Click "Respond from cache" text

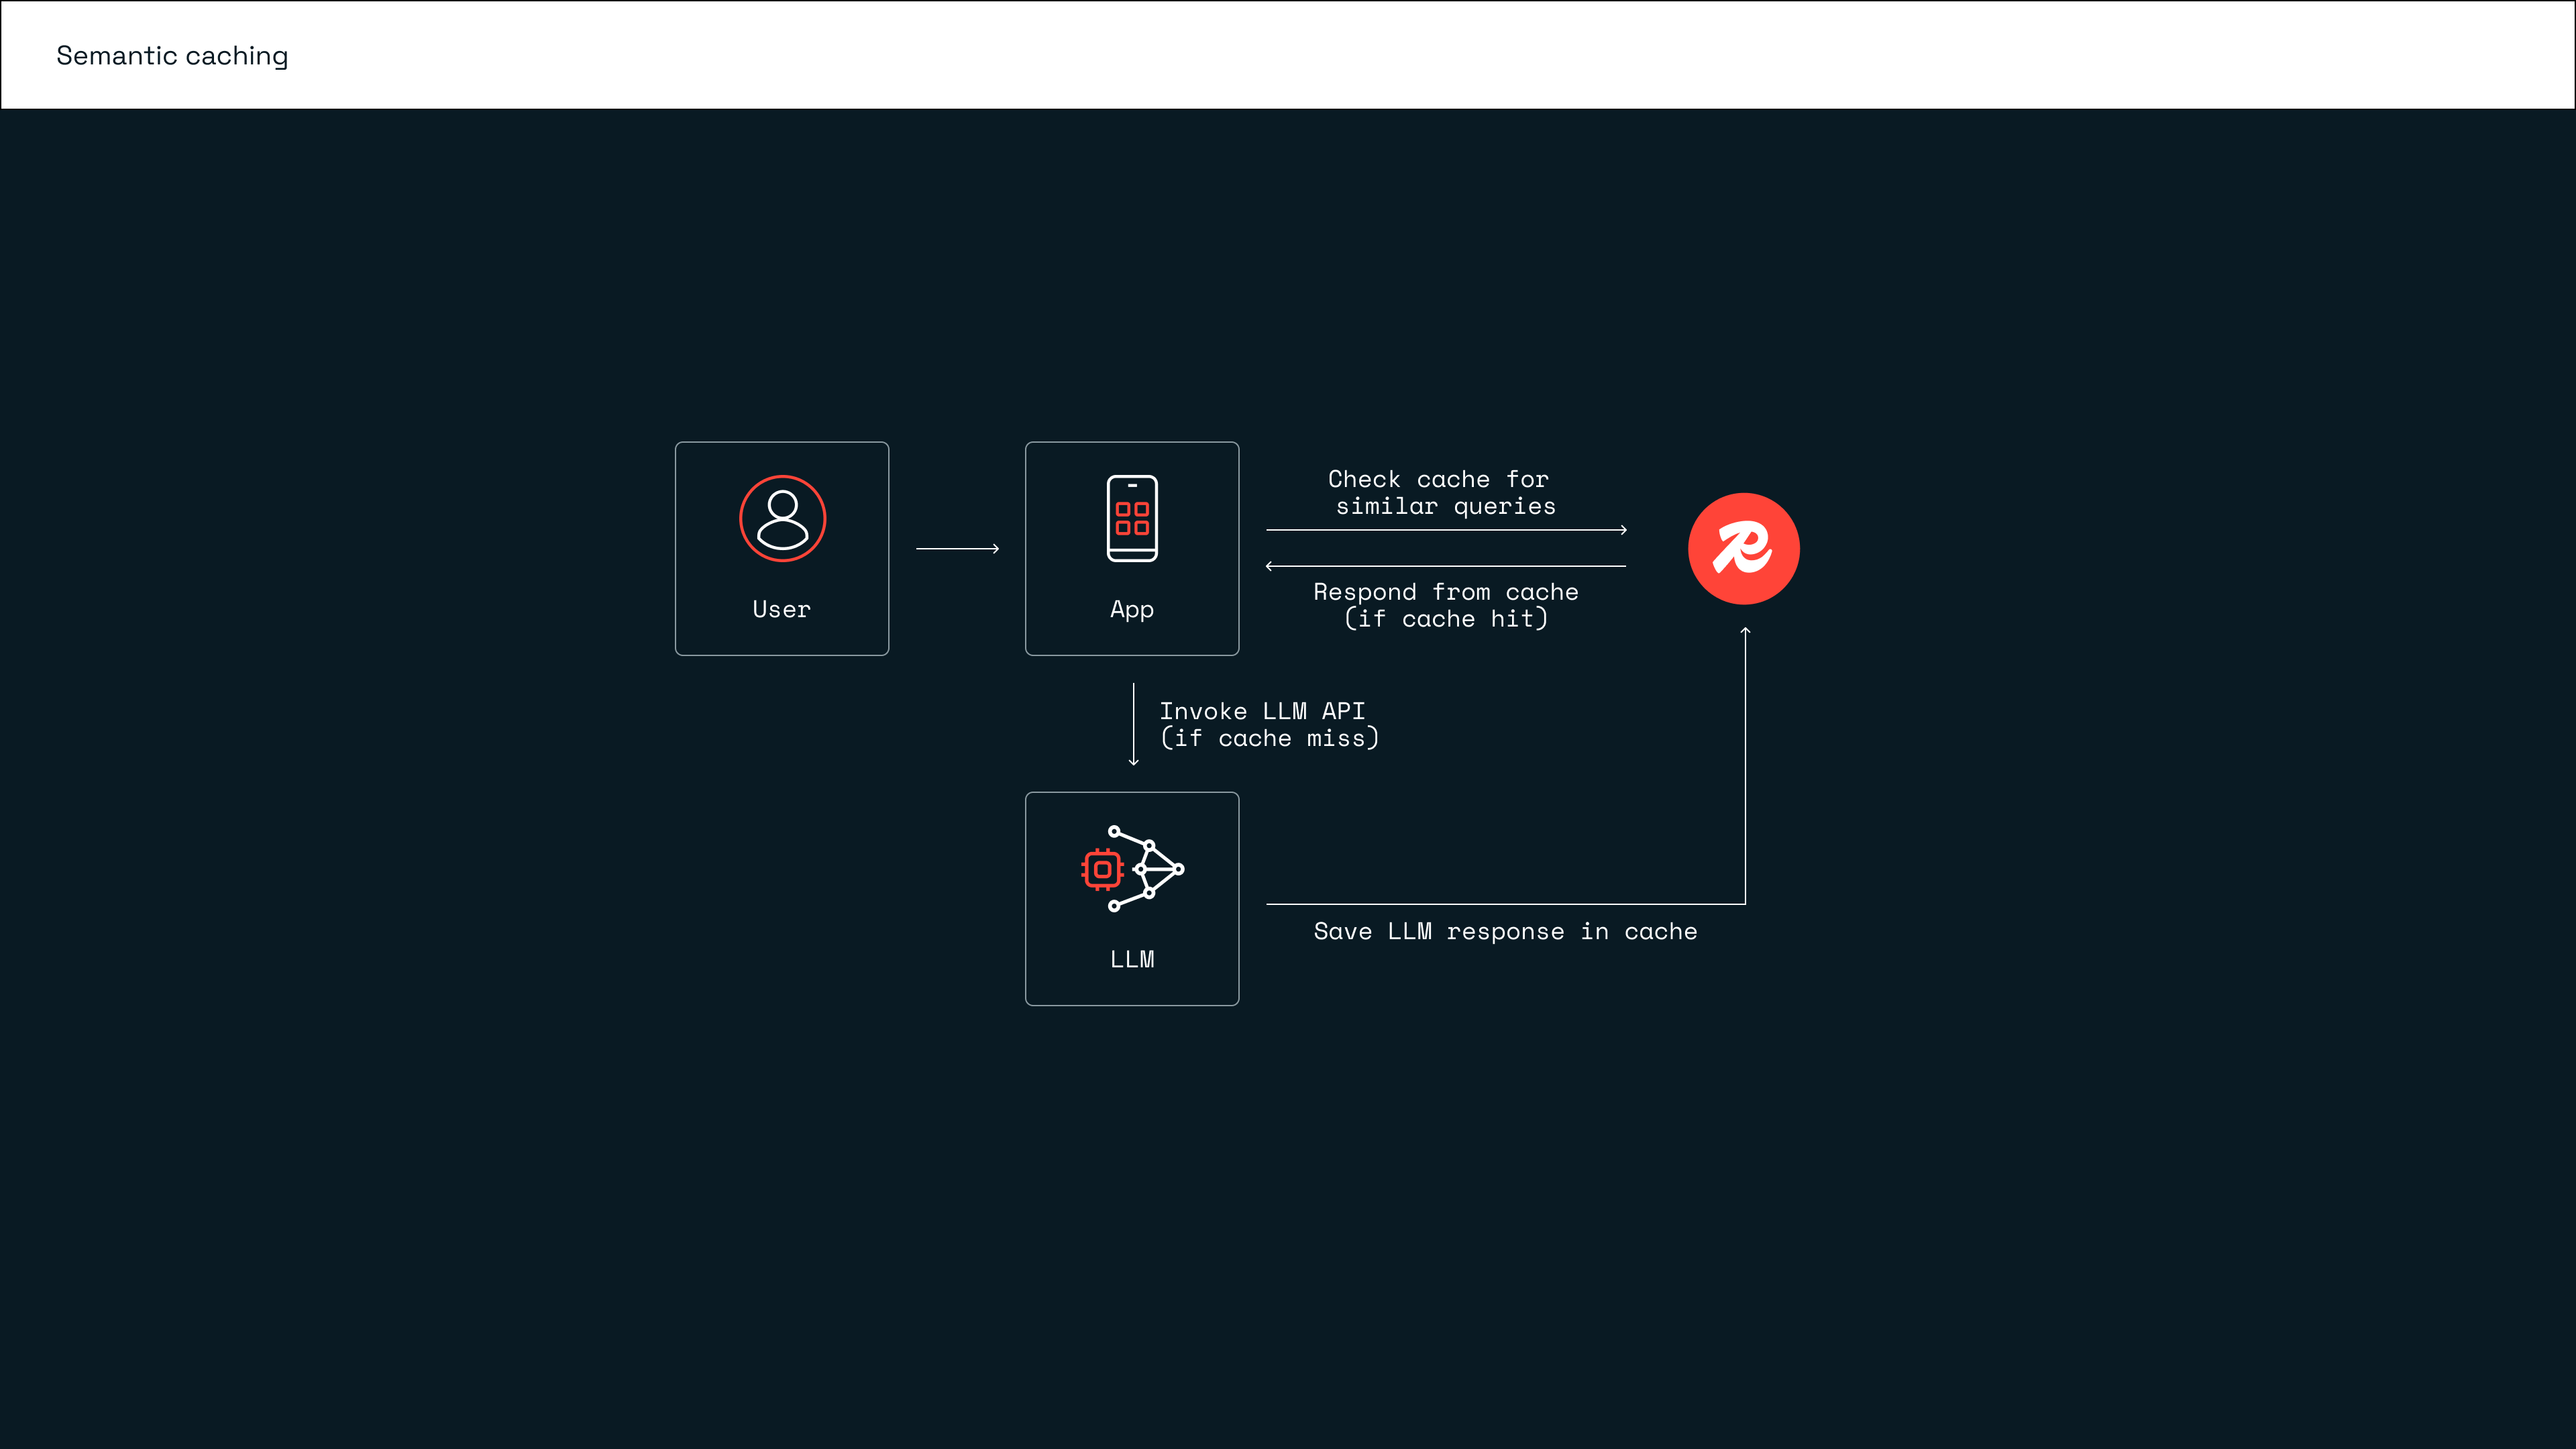click(1445, 592)
